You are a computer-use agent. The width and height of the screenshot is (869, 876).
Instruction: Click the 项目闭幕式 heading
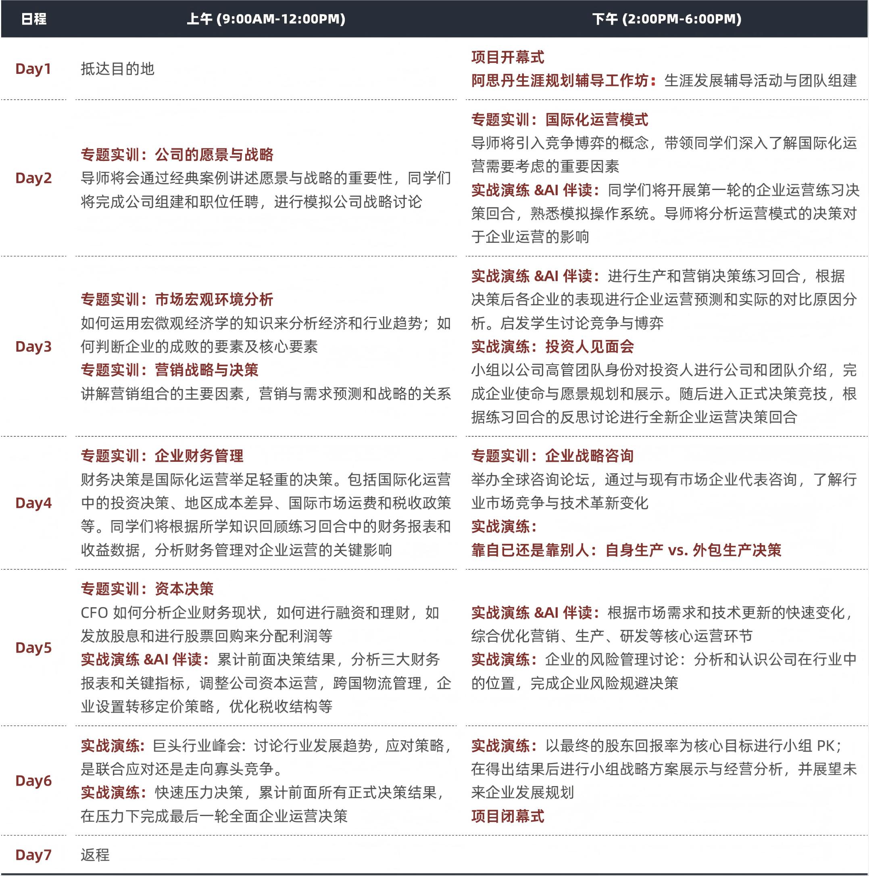[x=507, y=816]
